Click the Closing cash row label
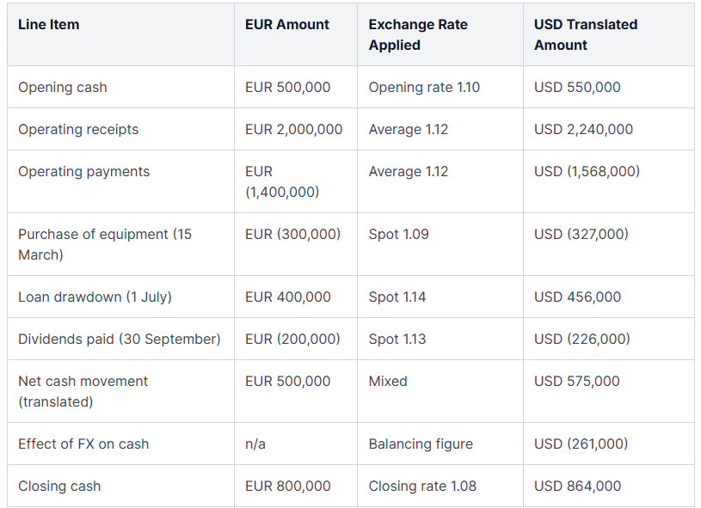Image resolution: width=701 pixels, height=508 pixels. 59,487
